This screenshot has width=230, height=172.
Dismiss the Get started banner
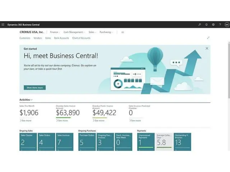[207, 48]
